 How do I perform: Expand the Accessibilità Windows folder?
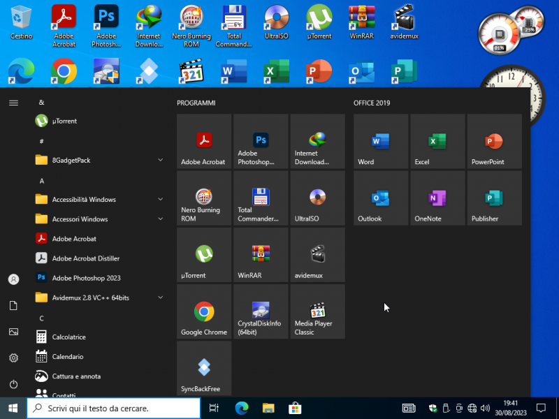click(98, 199)
